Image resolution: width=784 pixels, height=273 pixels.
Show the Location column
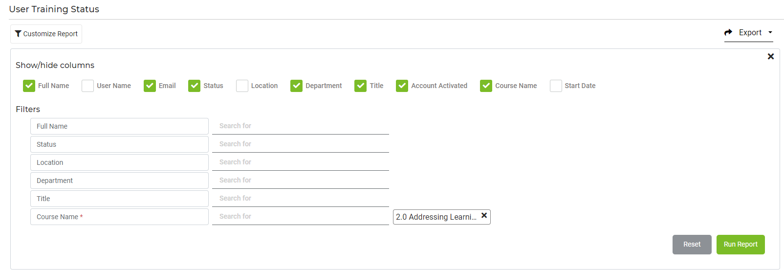click(x=242, y=86)
